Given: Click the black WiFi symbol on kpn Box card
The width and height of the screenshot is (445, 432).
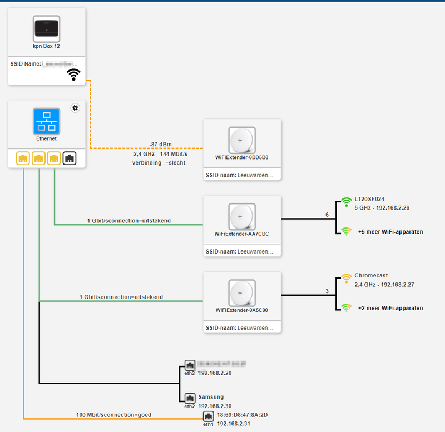Looking at the screenshot, I should (x=73, y=75).
